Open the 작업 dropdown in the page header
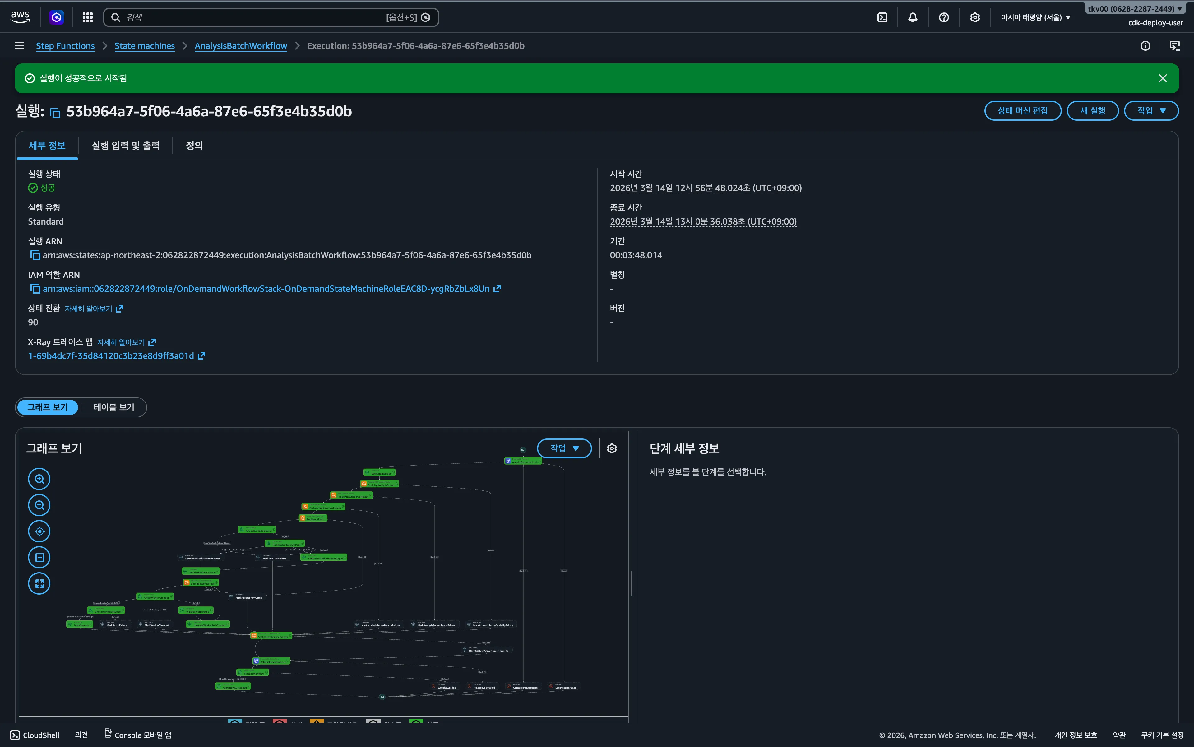 (x=1151, y=111)
